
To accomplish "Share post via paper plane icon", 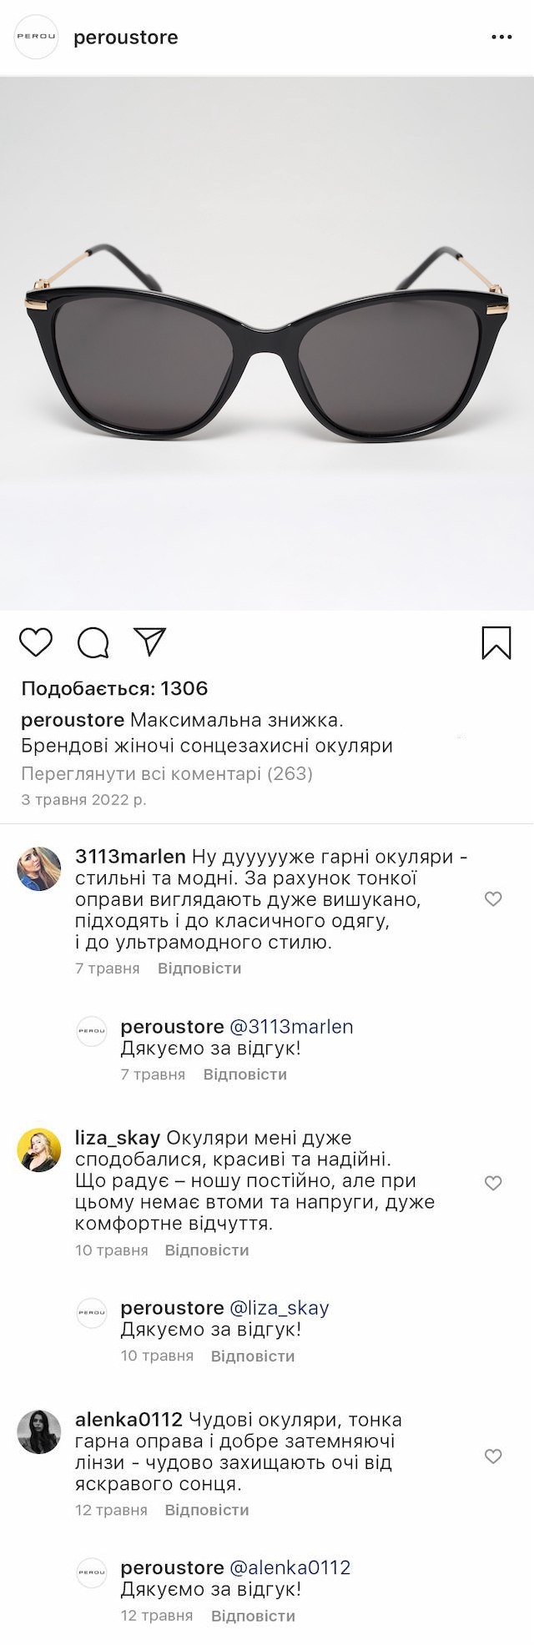I will (150, 641).
